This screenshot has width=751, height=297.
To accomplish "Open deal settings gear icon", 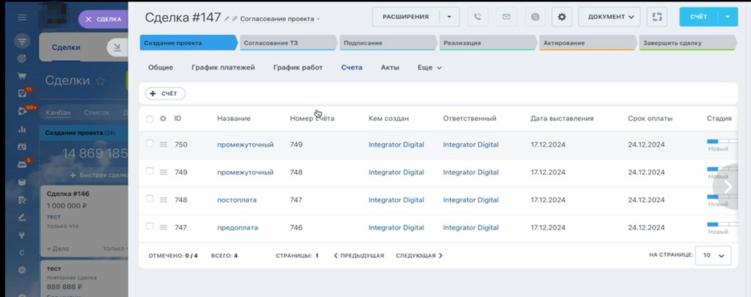I will [x=563, y=17].
